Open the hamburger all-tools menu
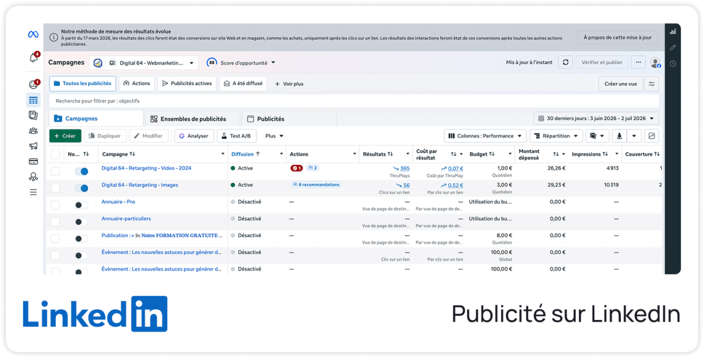The image size is (704, 358). (33, 192)
